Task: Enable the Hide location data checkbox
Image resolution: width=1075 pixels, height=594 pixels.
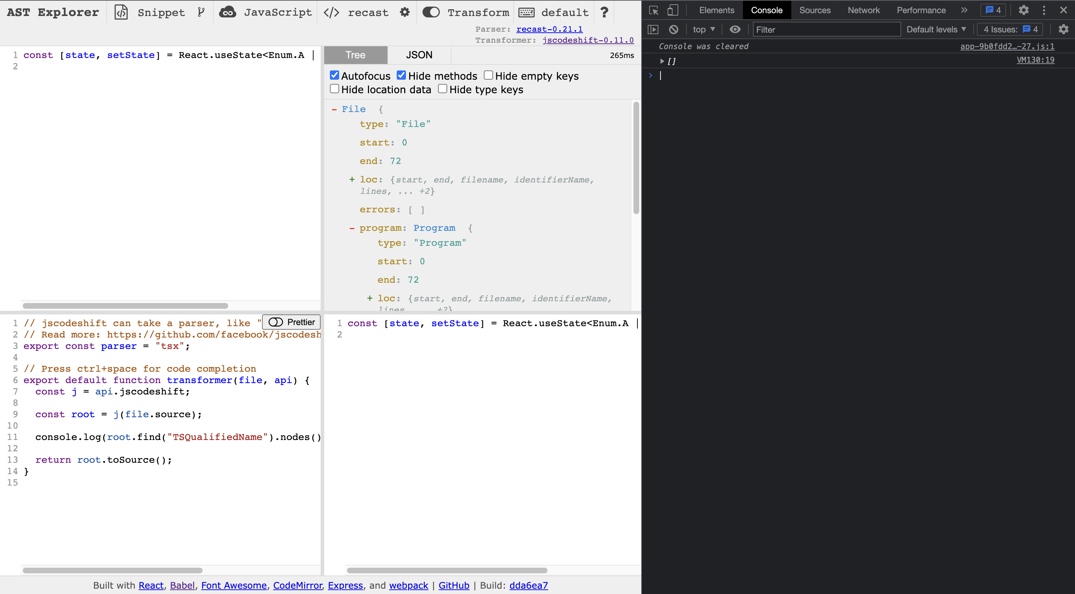Action: [x=335, y=89]
